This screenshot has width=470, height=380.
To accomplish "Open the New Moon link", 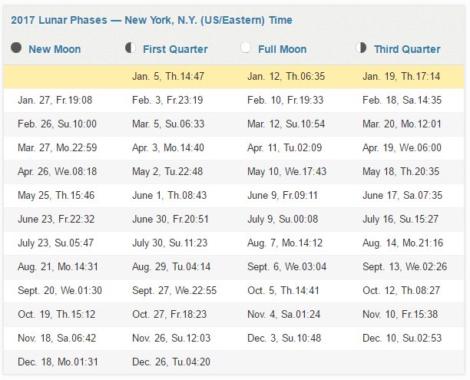I will click(x=55, y=49).
